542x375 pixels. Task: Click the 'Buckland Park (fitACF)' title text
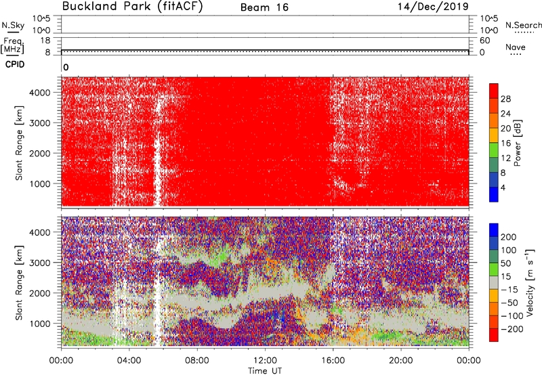132,6
